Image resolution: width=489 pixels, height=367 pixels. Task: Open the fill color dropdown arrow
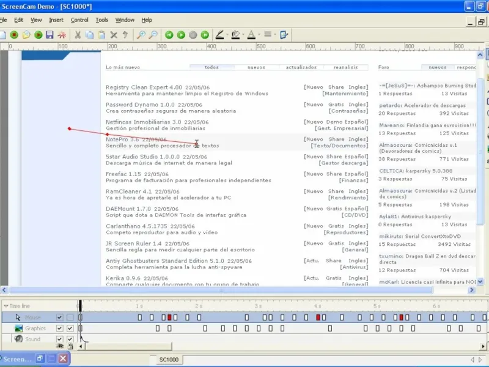(x=243, y=35)
